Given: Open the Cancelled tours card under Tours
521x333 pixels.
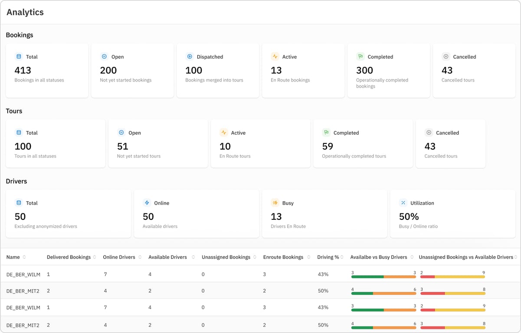Looking at the screenshot, I should pyautogui.click(x=450, y=144).
